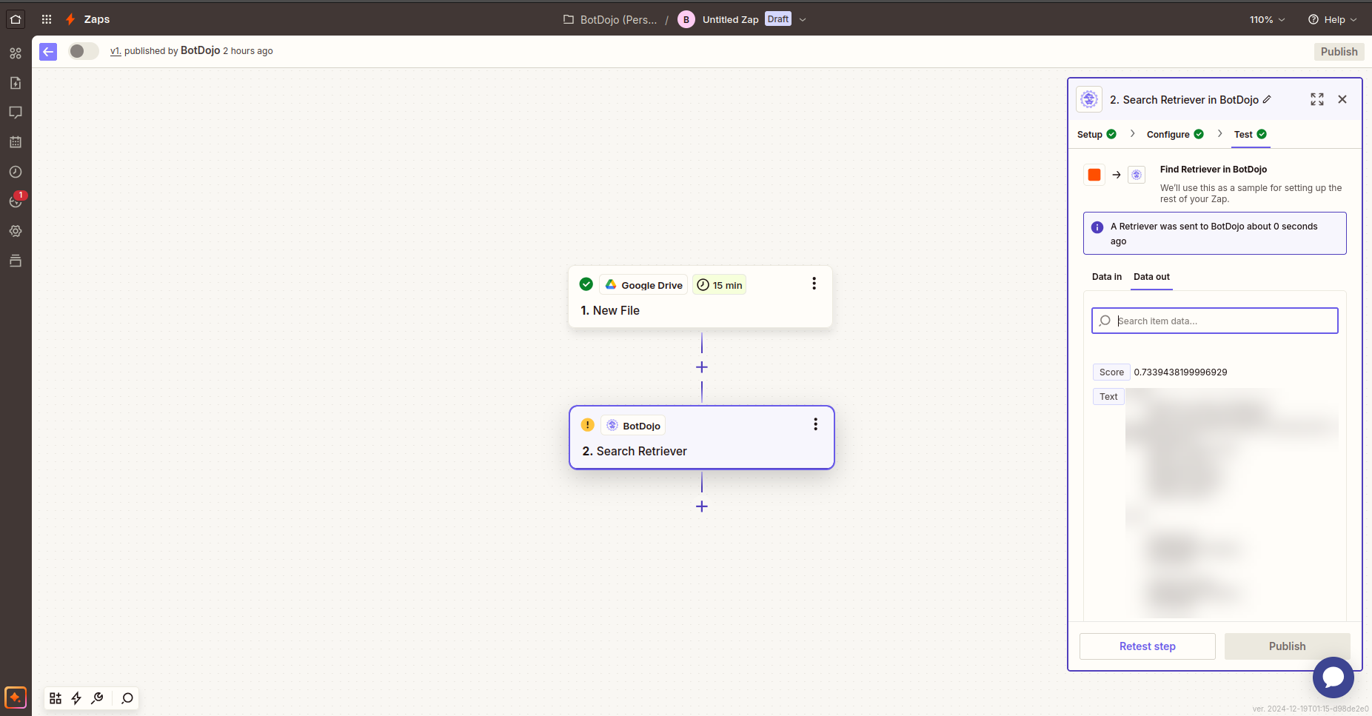
Task: Click the 15 min polling badge
Action: (720, 285)
